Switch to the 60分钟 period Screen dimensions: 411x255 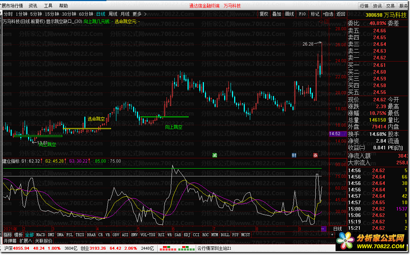86,14
